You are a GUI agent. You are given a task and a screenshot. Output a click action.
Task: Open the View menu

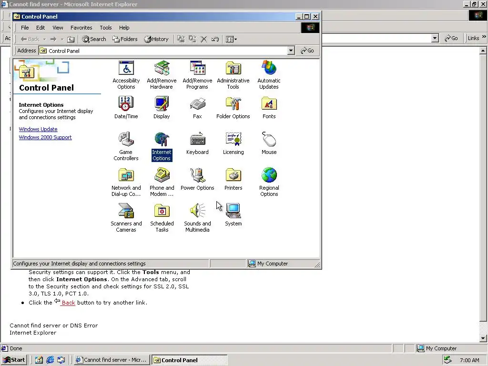click(58, 27)
